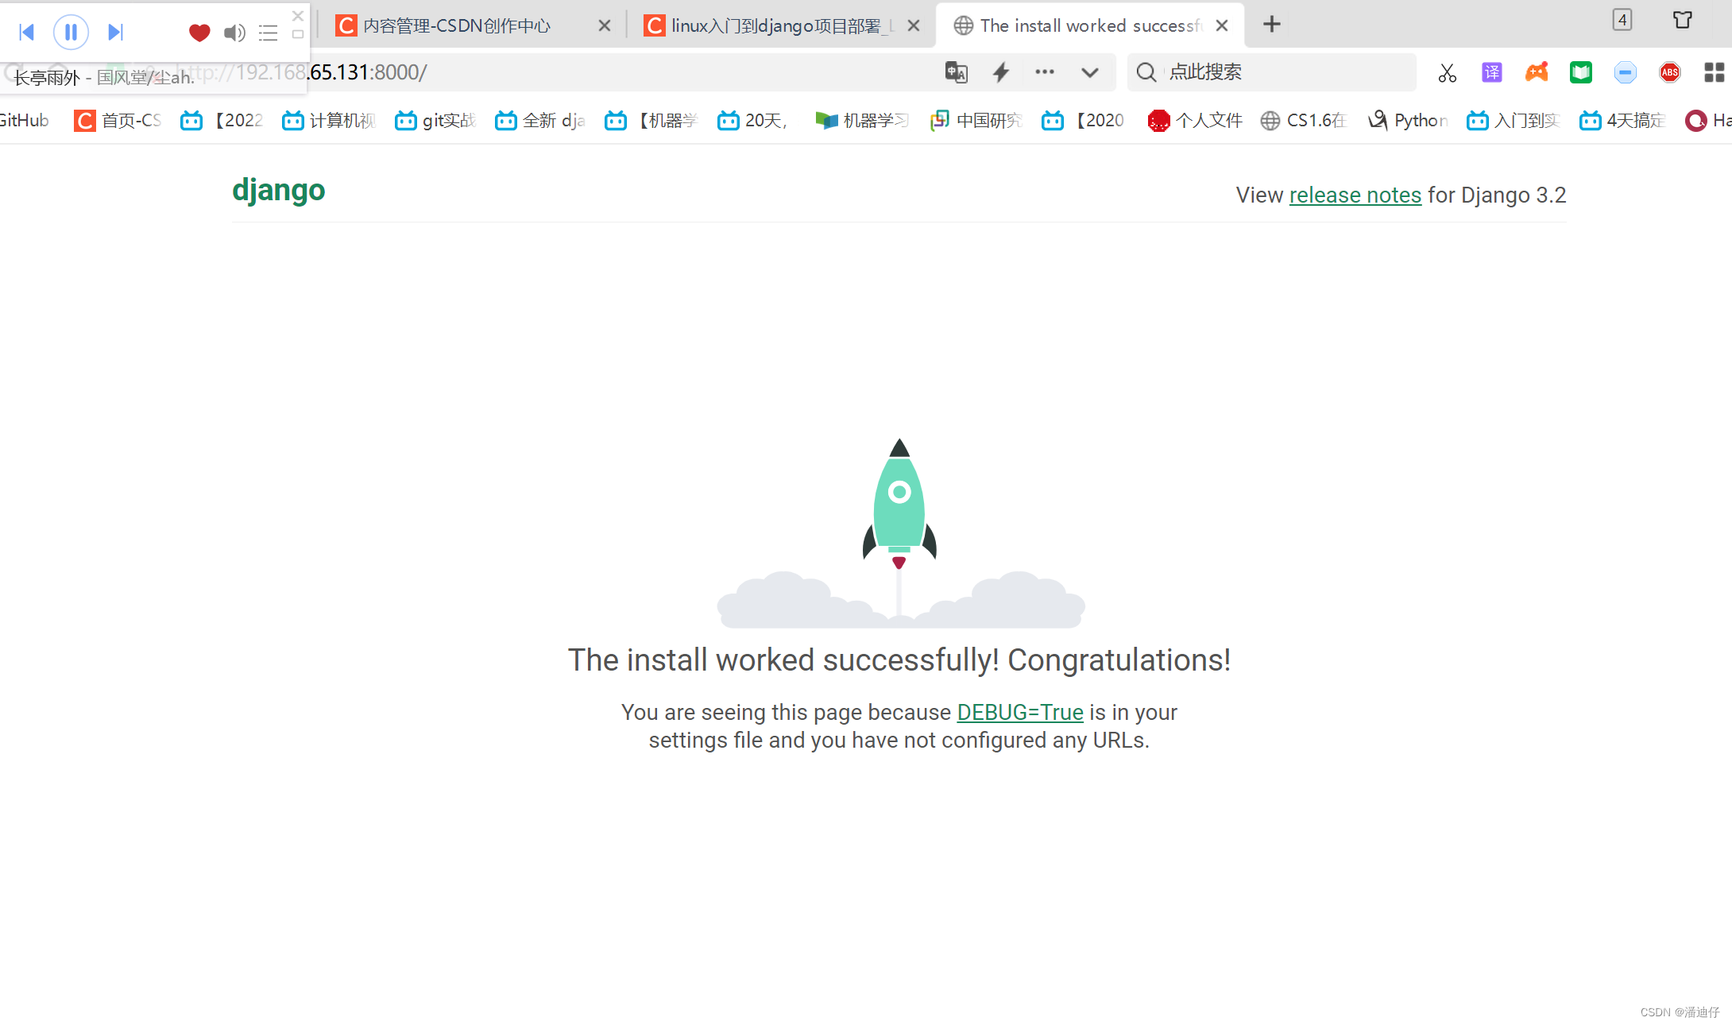Open the tab counter showing 4
This screenshot has width=1732, height=1025.
[1622, 20]
